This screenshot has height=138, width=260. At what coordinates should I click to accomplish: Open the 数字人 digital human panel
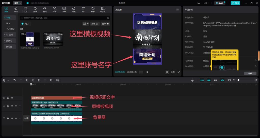click(x=103, y=10)
